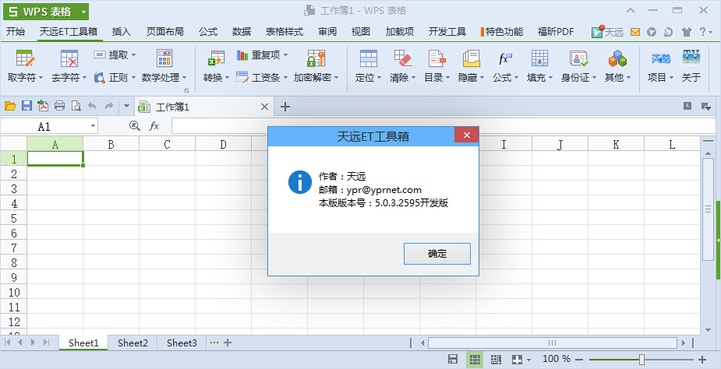Click the mail envelope icon in title area

coord(635,32)
